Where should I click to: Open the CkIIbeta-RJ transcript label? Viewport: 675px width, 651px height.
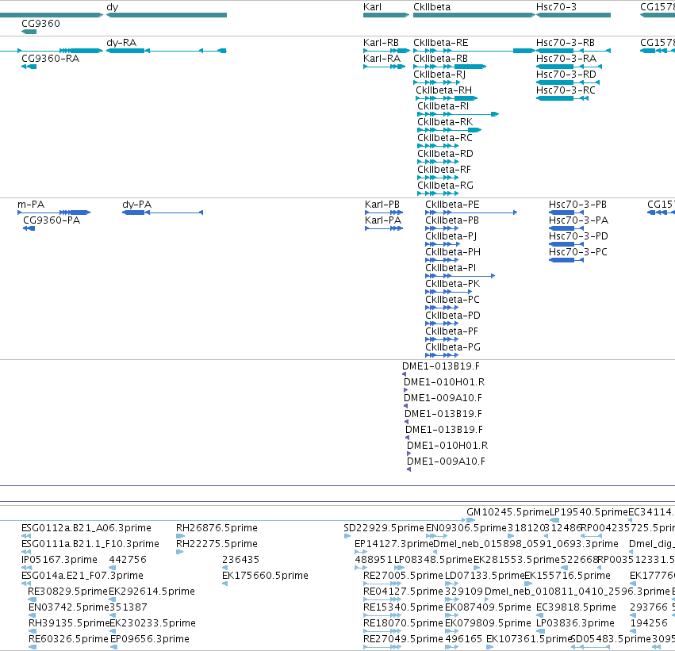pyautogui.click(x=439, y=75)
